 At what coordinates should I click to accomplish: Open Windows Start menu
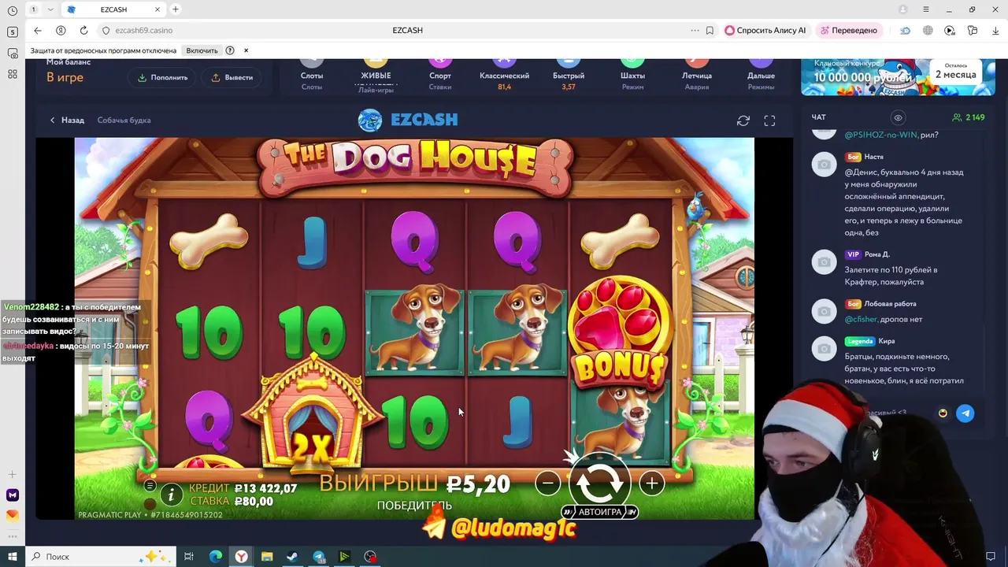tap(12, 557)
